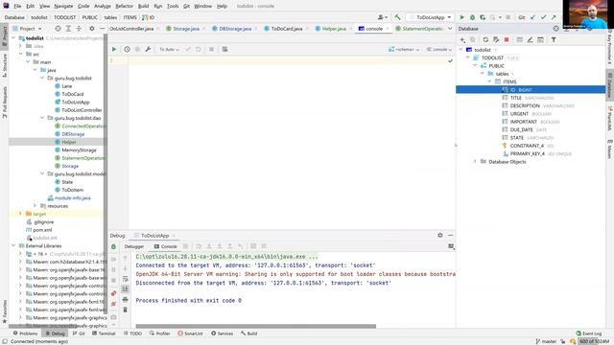This screenshot has height=345, width=614.
Task: Select DBStorage class in Project tree
Action: [73, 134]
